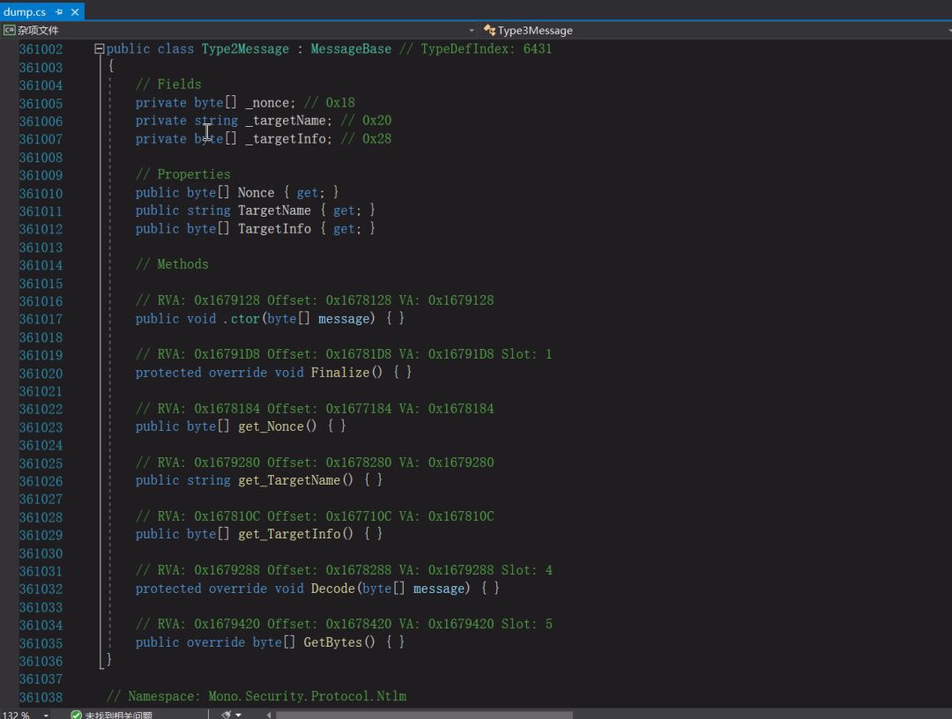Open the code cleanup brush icon

(227, 715)
